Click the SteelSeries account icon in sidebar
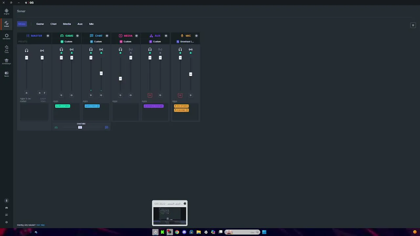Screen dimensions: 420x236 6,201
